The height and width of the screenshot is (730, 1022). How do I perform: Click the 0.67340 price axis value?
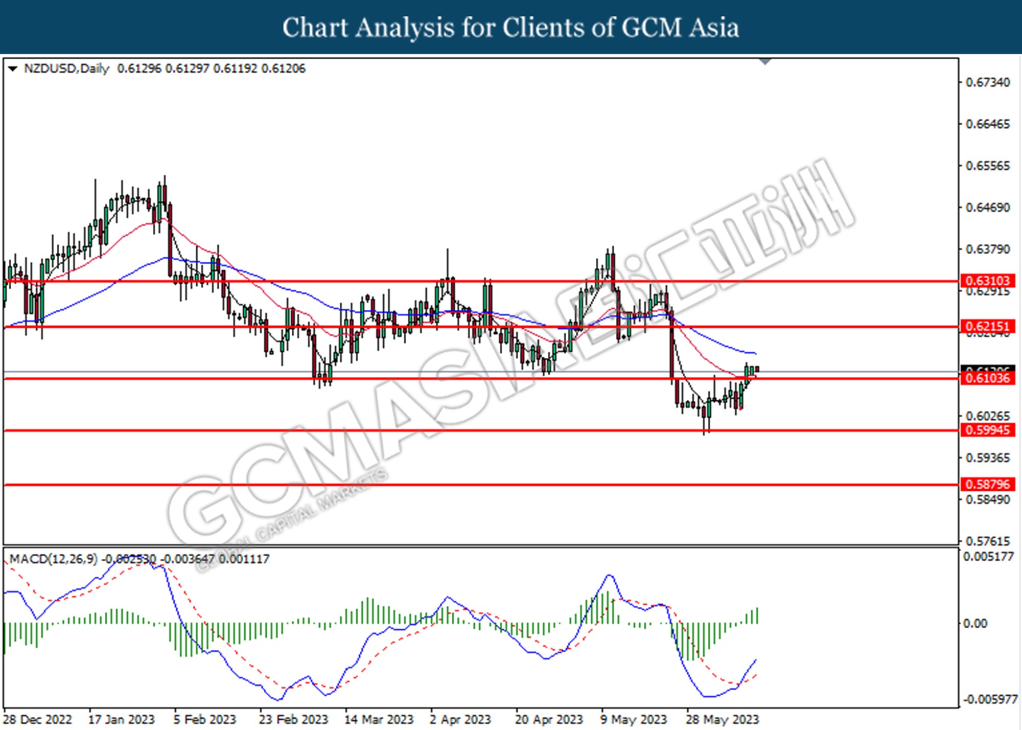tap(988, 82)
